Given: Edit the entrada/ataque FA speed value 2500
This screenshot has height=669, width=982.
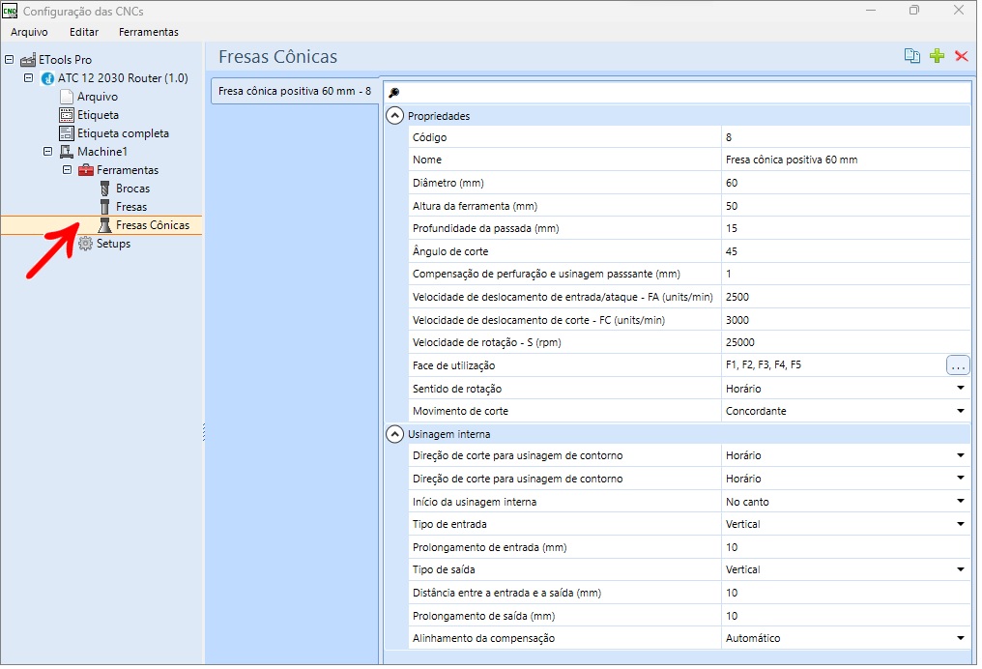Looking at the screenshot, I should click(x=846, y=297).
